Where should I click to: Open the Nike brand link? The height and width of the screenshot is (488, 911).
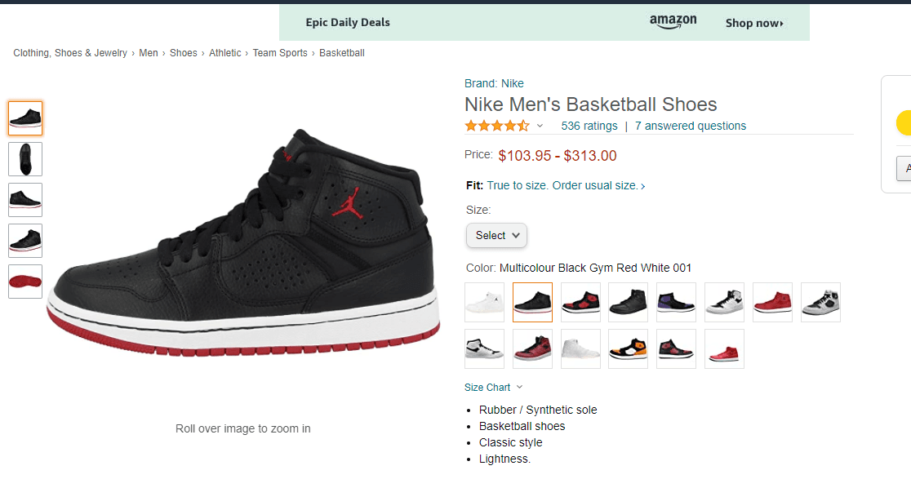pos(513,83)
